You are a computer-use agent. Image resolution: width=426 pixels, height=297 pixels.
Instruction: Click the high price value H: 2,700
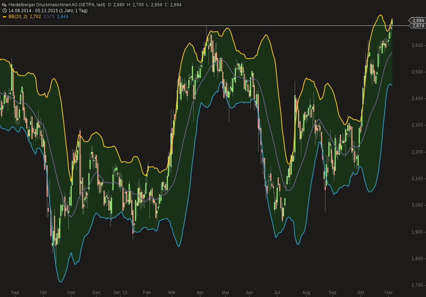pos(135,4)
